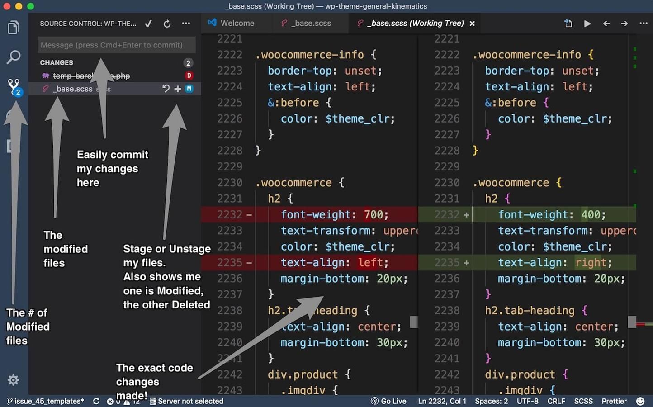Image resolution: width=653 pixels, height=407 pixels.
Task: Click Prettier in the status bar
Action: [x=614, y=401]
